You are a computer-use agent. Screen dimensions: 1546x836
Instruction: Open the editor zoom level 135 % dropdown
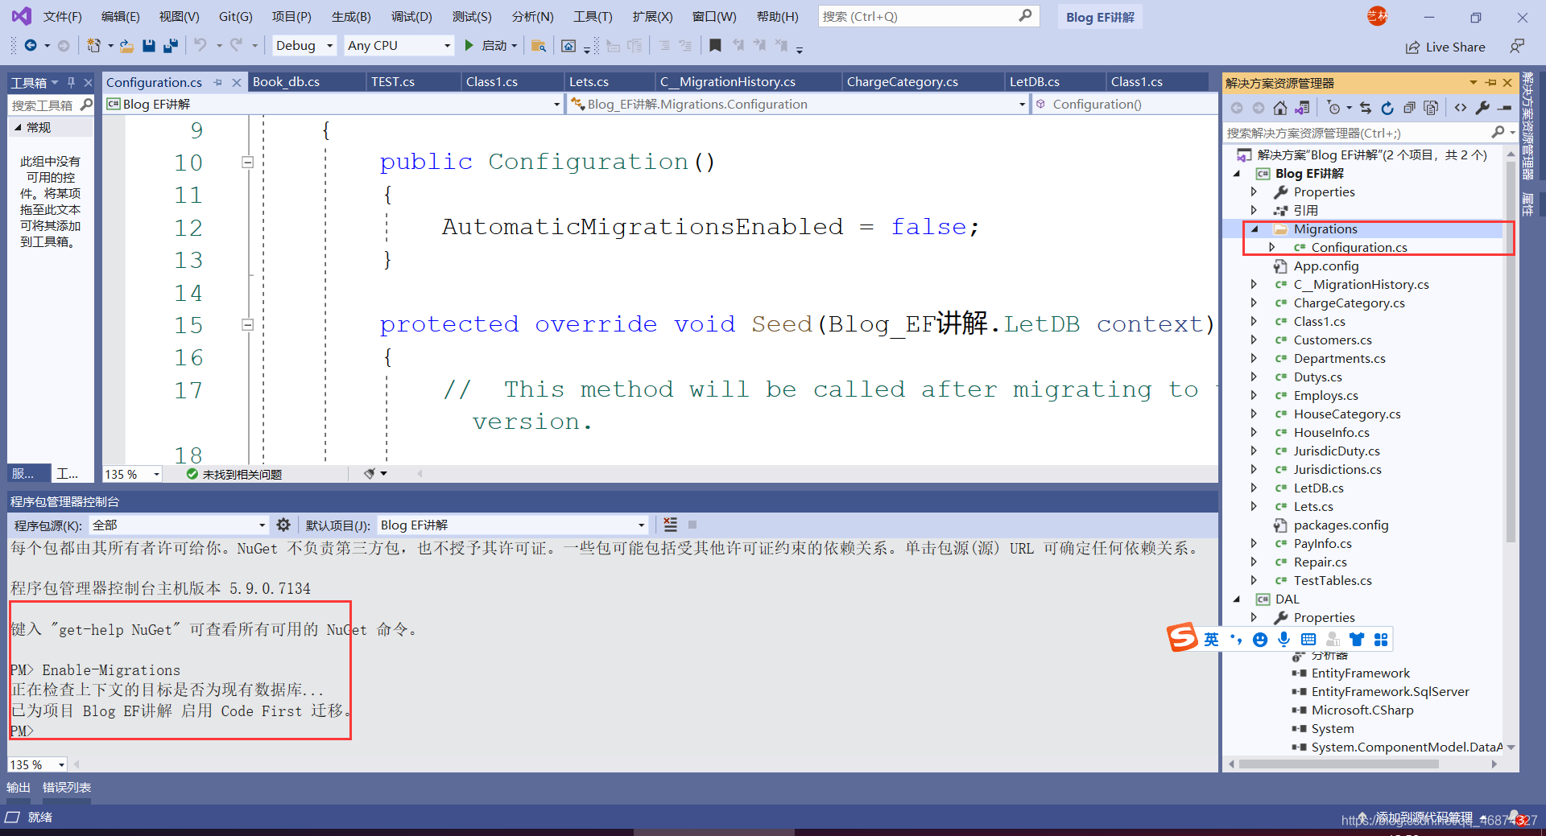point(133,475)
